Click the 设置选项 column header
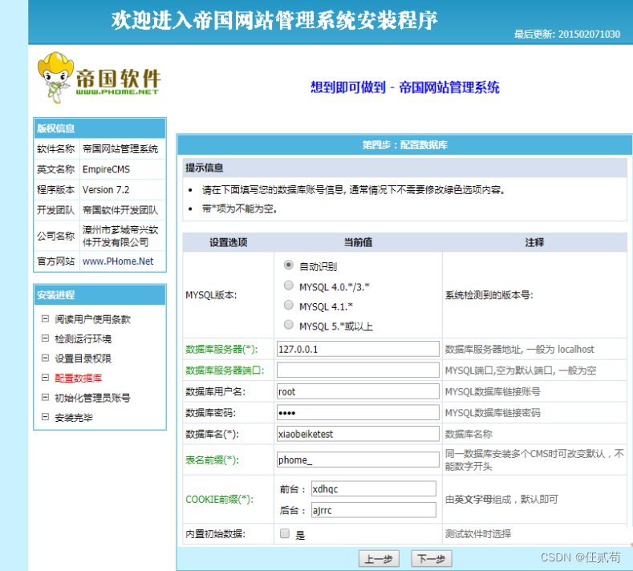Image resolution: width=633 pixels, height=571 pixels. click(x=228, y=242)
